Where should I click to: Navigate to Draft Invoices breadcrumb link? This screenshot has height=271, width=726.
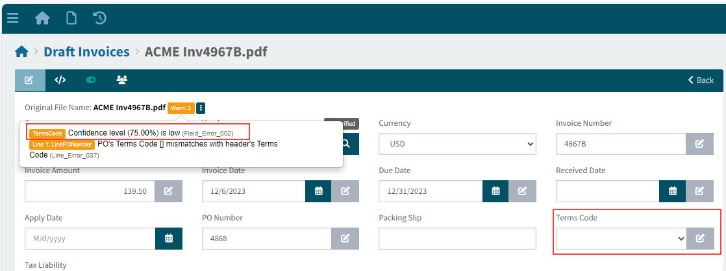coord(86,52)
